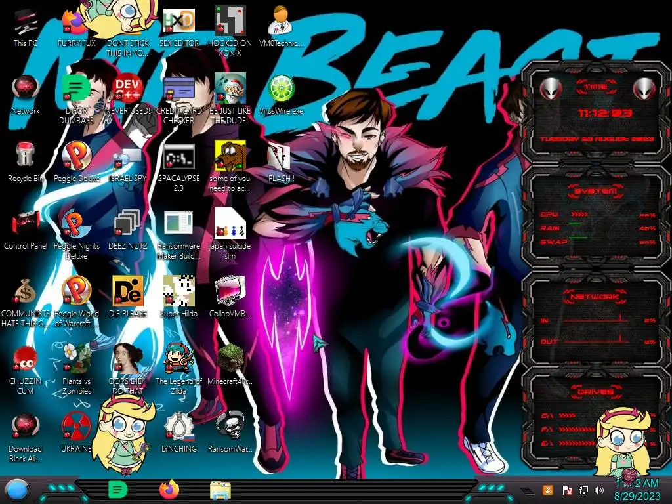Click the SYSTEM header in the widget

tap(596, 191)
